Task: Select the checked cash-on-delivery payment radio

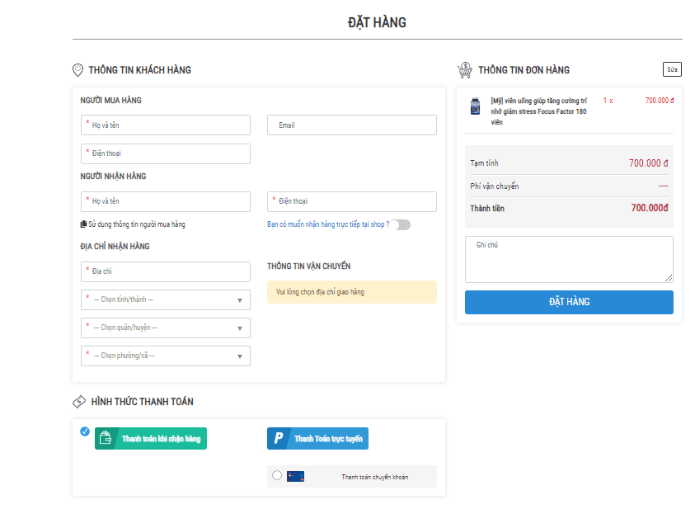Action: [85, 431]
